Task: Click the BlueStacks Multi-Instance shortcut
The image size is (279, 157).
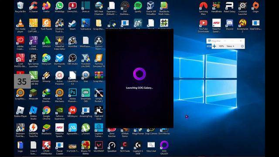Action: click(164, 8)
